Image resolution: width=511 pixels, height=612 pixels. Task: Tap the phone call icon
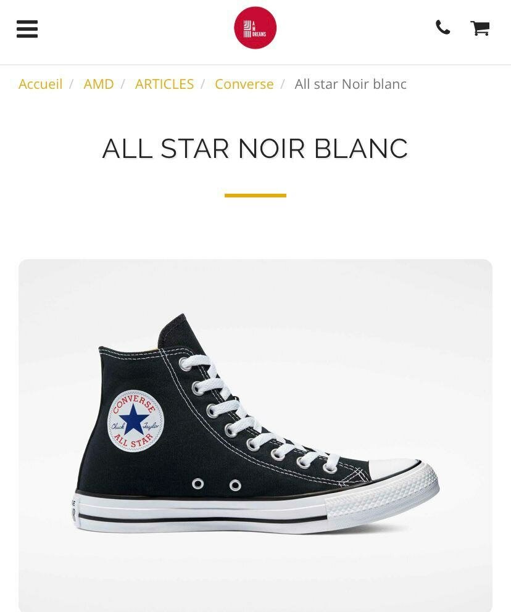[x=442, y=28]
